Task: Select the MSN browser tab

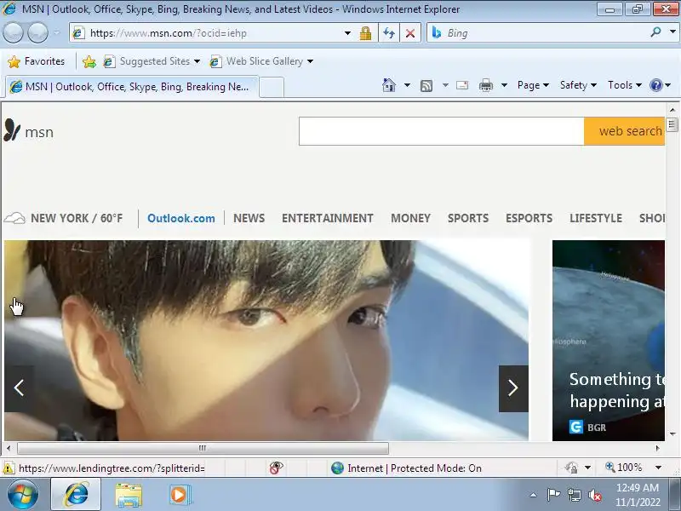Action: click(x=132, y=87)
